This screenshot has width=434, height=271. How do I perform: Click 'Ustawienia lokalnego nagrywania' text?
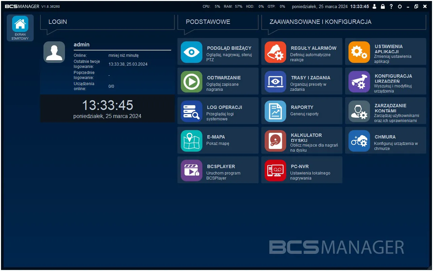pyautogui.click(x=310, y=176)
